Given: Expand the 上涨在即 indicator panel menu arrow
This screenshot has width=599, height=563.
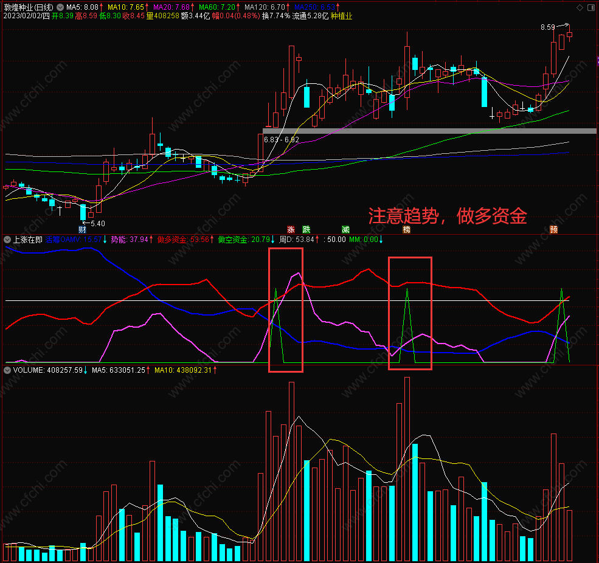Looking at the screenshot, I should coord(7,240).
